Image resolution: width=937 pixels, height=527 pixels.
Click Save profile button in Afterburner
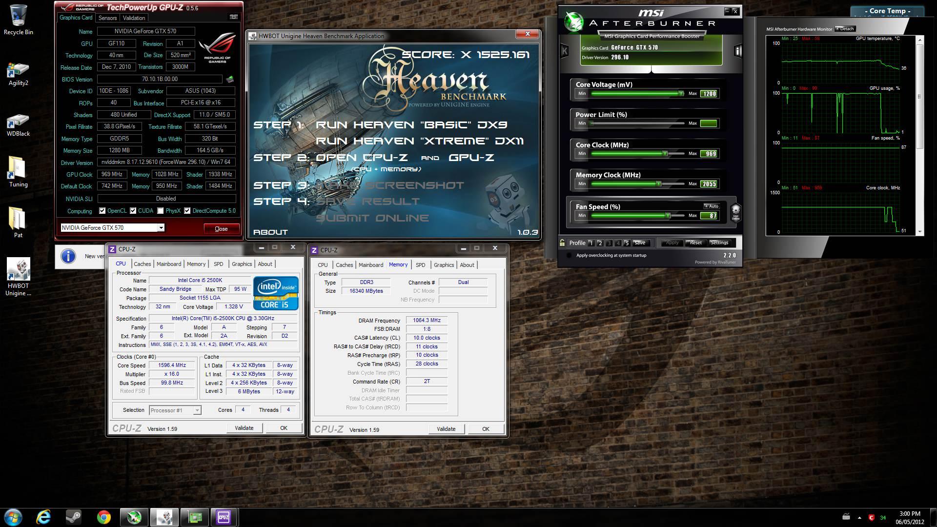coord(640,243)
